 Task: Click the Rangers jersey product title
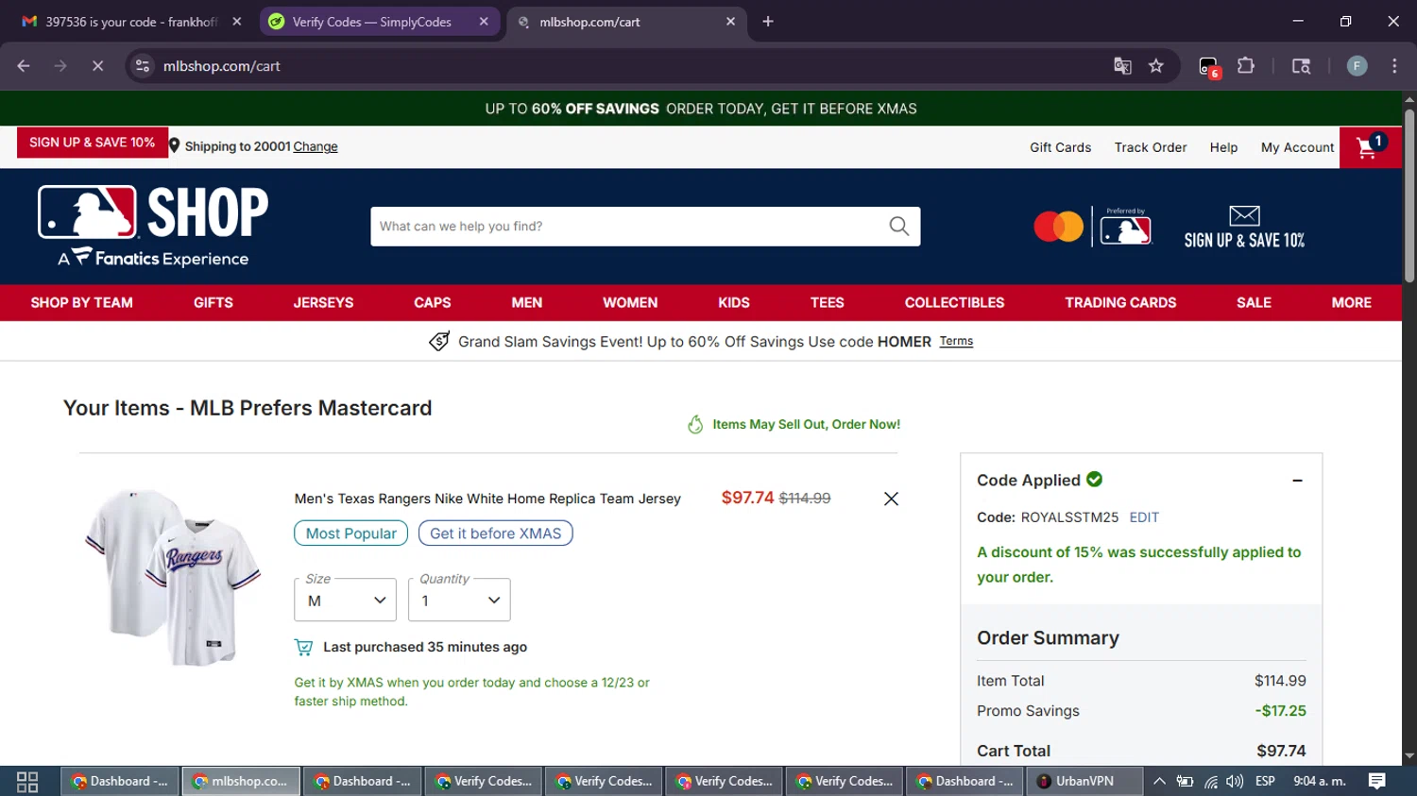[487, 499]
